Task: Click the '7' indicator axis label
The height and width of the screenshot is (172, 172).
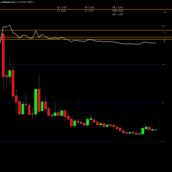Action: pyautogui.click(x=164, y=33)
